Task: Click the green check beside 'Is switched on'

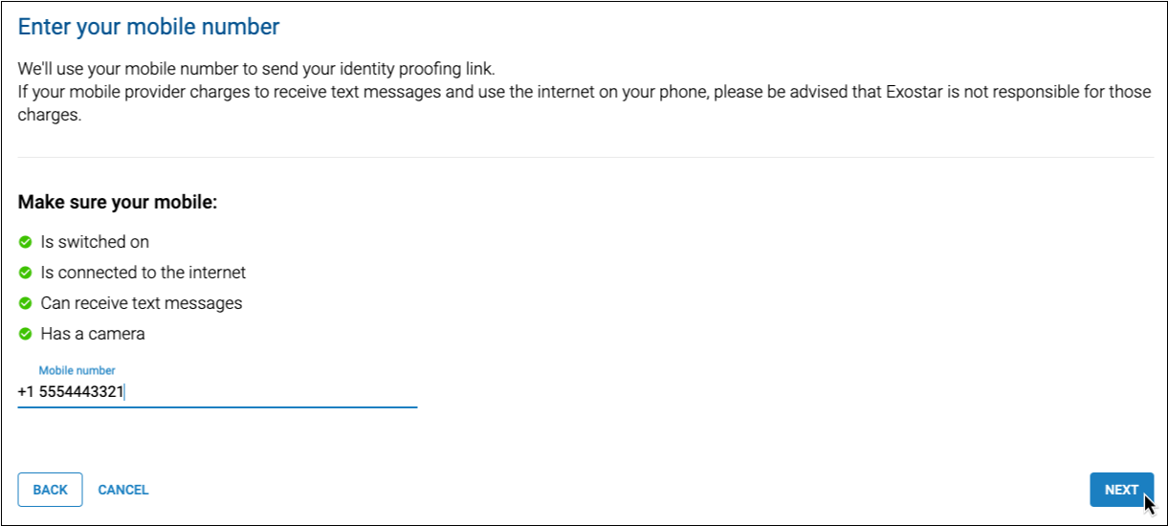Action: 26,242
